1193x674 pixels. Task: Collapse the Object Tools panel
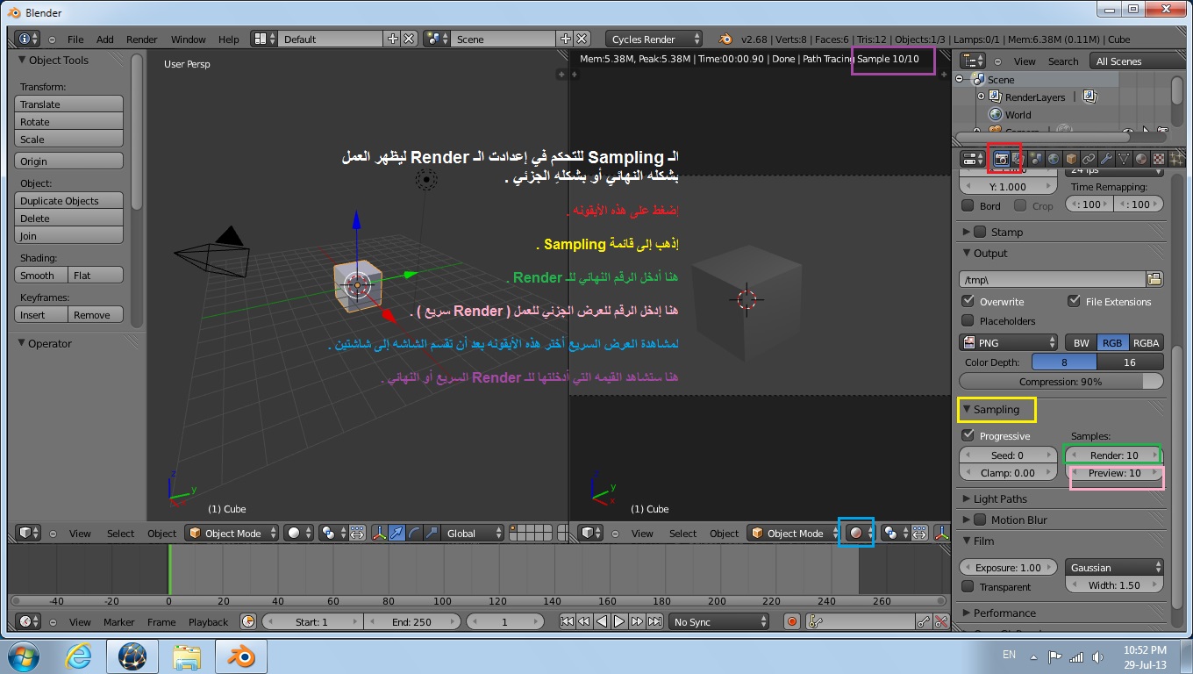[22, 60]
